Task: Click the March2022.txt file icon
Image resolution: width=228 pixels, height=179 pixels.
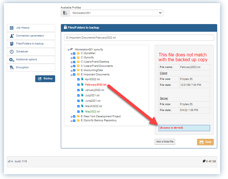Action: tap(82, 106)
